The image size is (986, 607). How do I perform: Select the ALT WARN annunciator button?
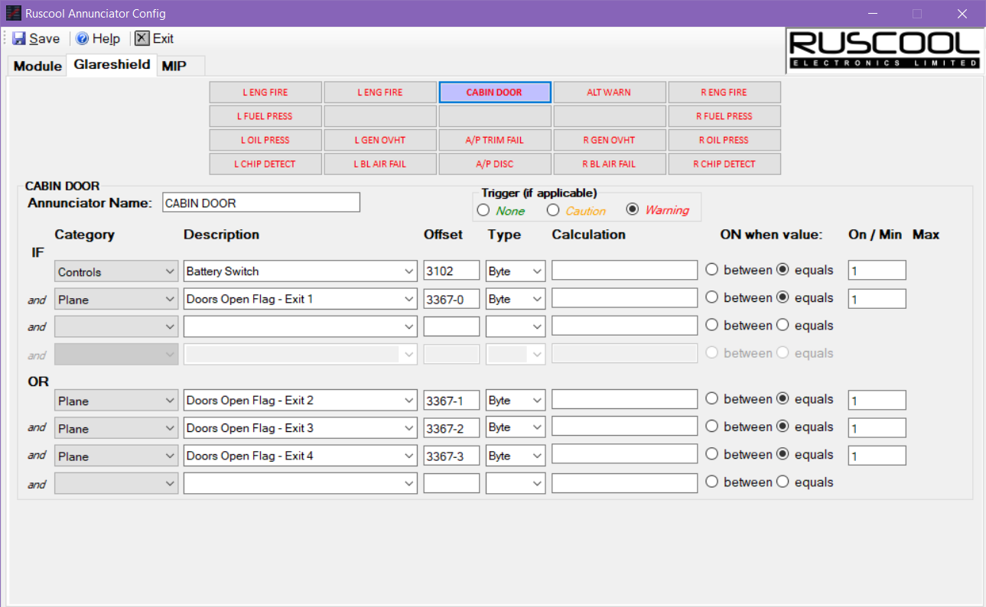610,93
